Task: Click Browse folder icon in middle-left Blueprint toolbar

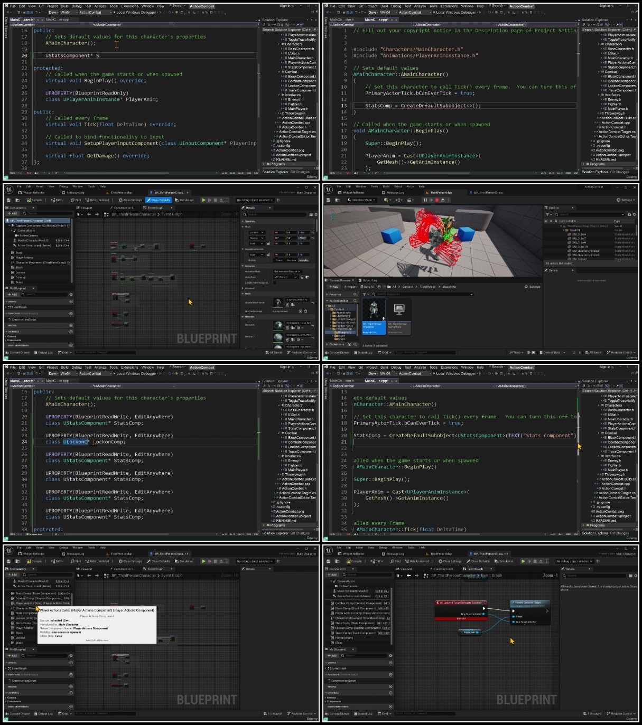Action: (x=17, y=200)
